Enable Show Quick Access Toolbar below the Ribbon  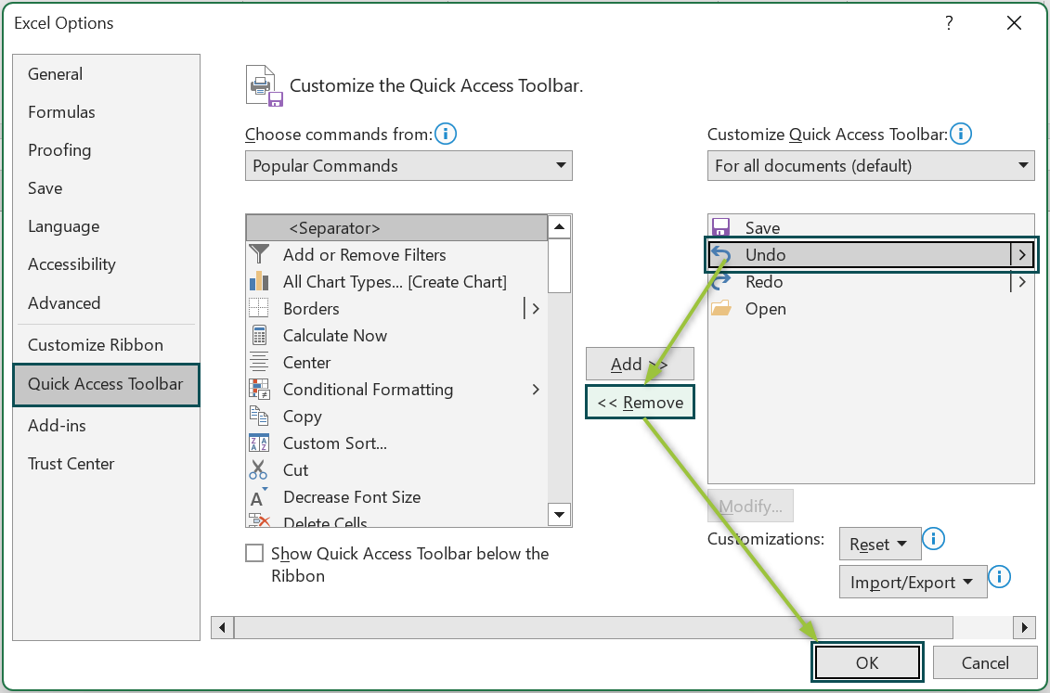pyautogui.click(x=254, y=553)
